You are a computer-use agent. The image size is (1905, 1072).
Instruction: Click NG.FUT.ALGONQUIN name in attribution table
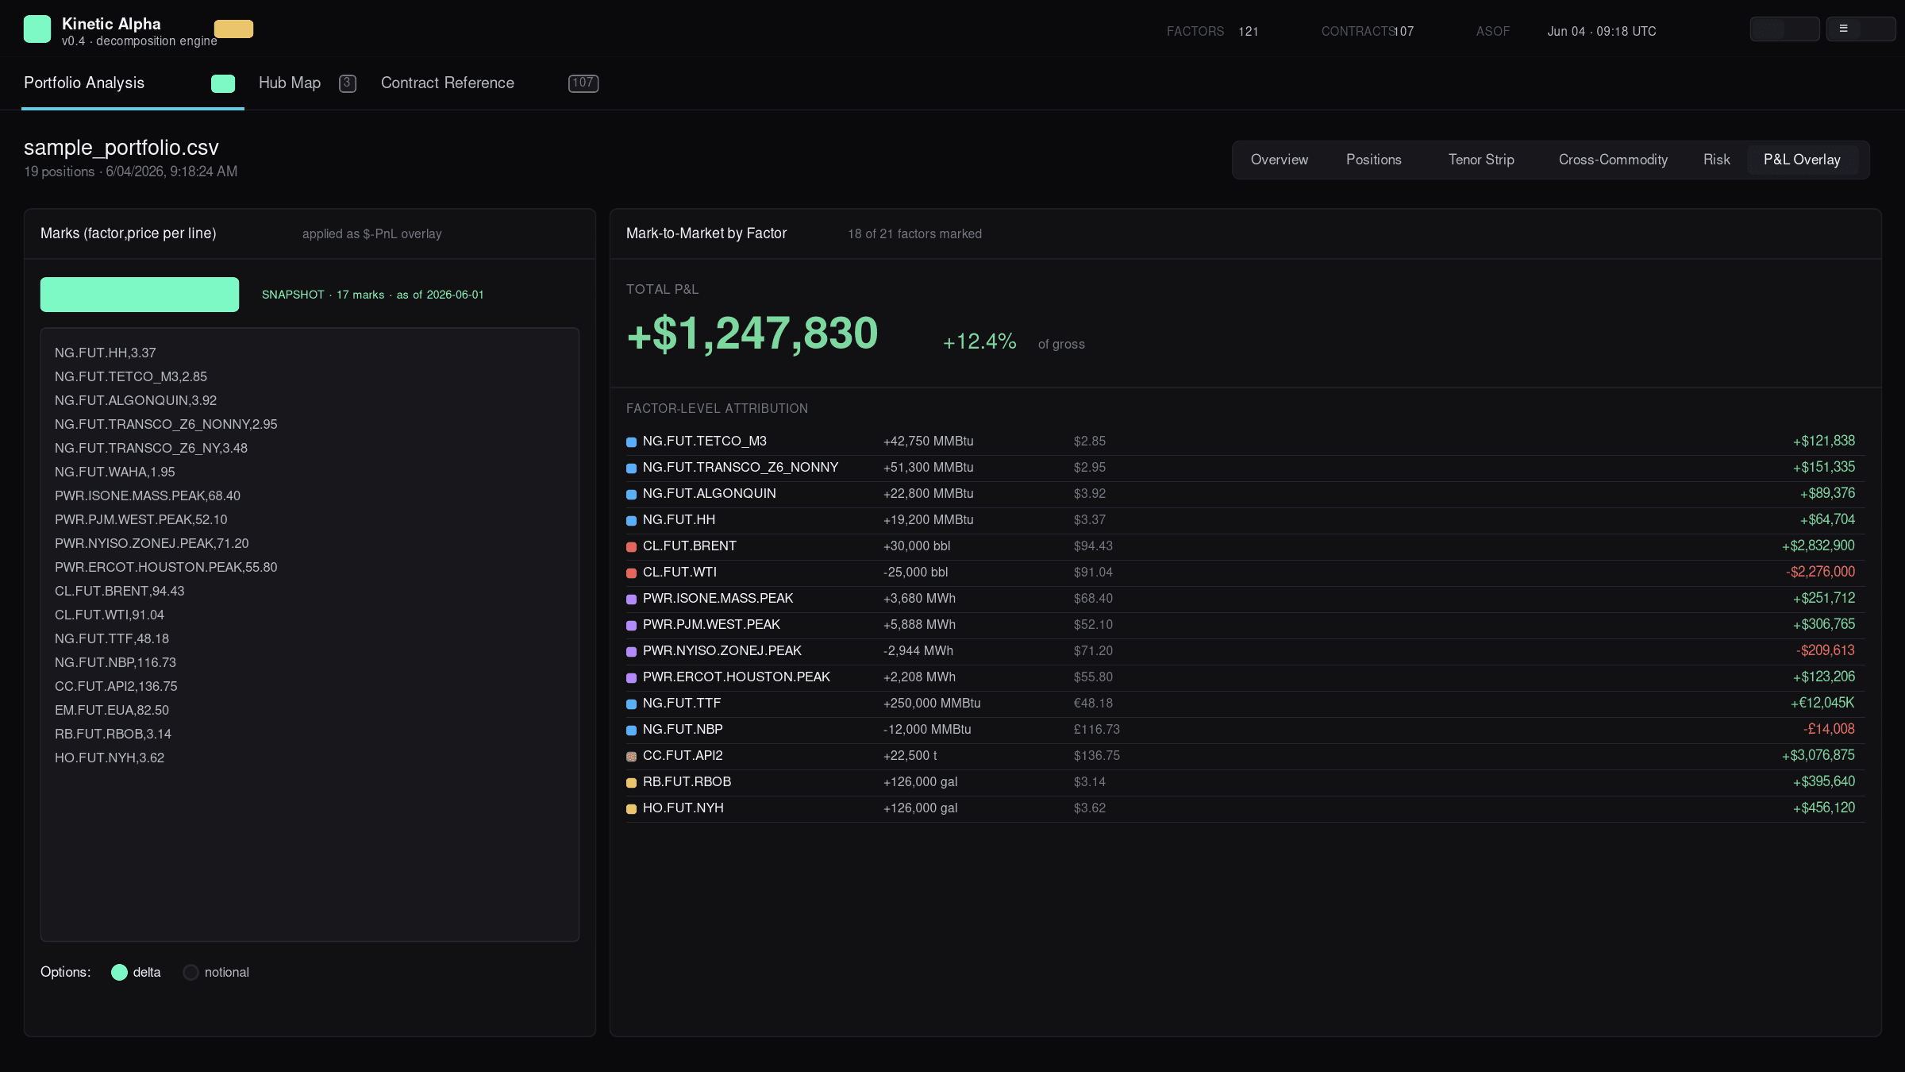point(710,494)
